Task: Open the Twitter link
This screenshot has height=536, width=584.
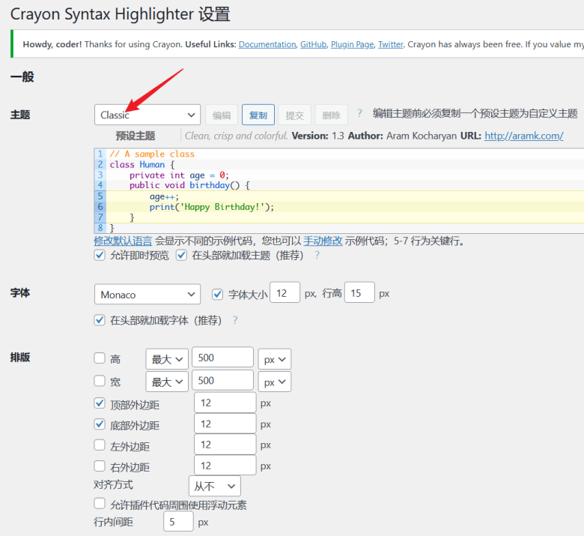Action: click(391, 44)
